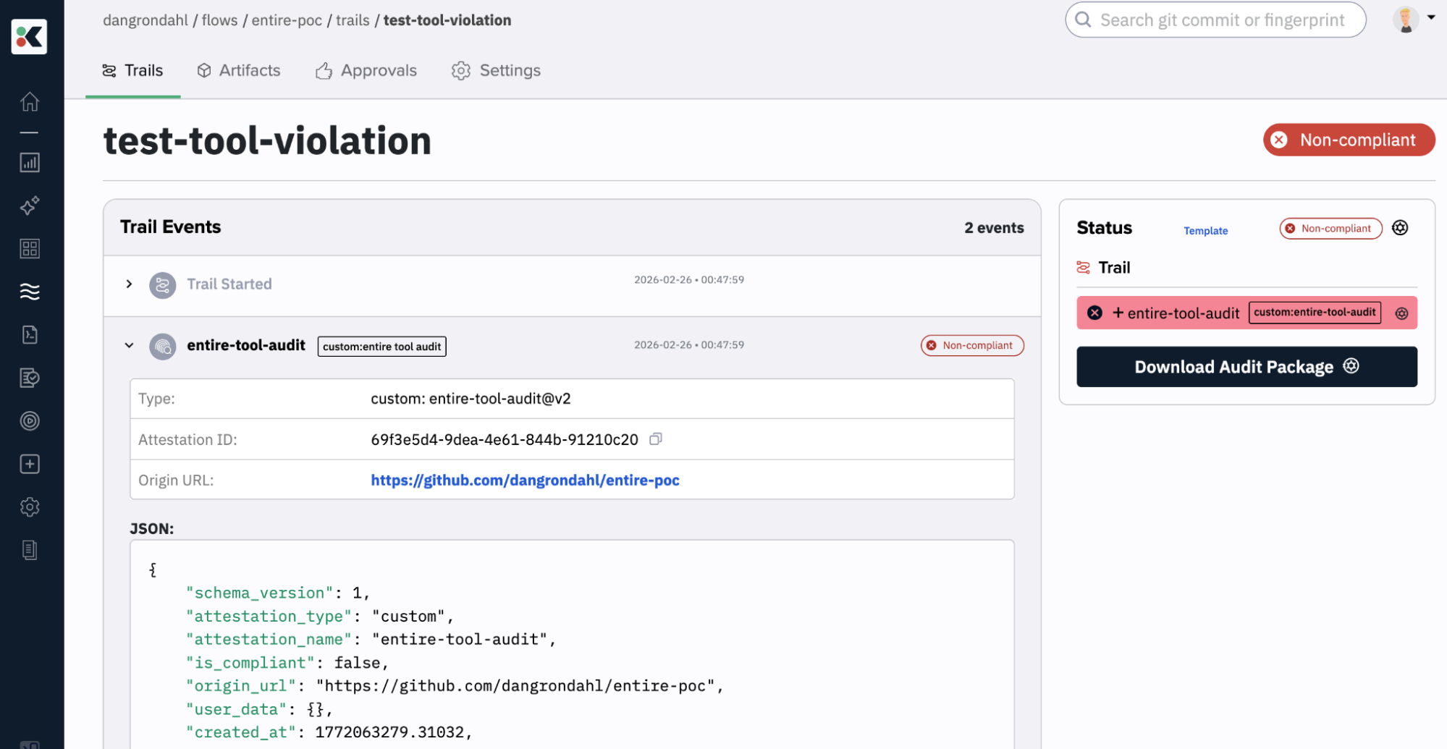Image resolution: width=1447 pixels, height=749 pixels.
Task: Select the wave flows icon in sidebar
Action: pos(30,292)
